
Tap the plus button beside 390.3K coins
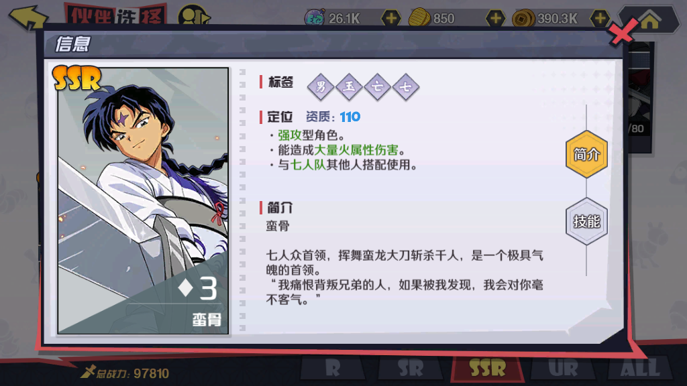[x=600, y=18]
